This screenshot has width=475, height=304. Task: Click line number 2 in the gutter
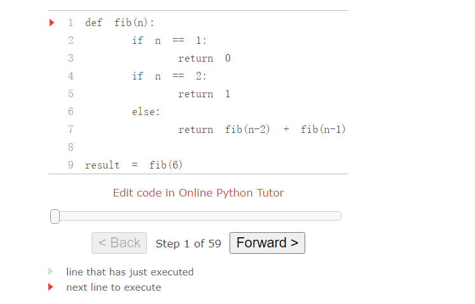click(71, 40)
